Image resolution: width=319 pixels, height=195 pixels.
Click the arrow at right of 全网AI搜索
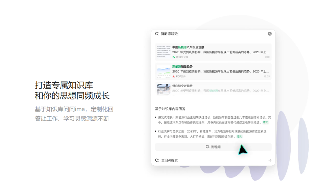[270, 160]
